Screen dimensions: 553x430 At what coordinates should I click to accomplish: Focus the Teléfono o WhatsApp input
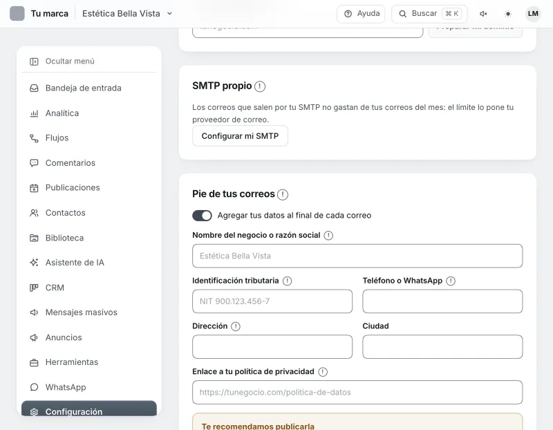pos(442,301)
